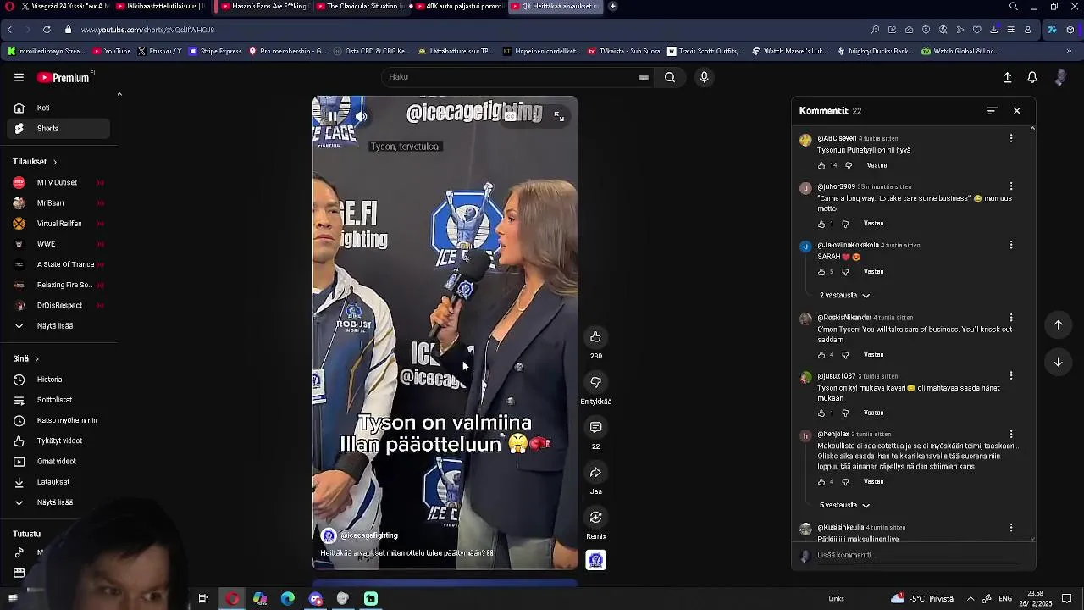The image size is (1084, 610).
Task: Open options menu for @henjolax comment
Action: [1011, 435]
